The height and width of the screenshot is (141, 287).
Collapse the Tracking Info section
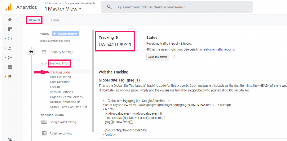tap(58, 63)
